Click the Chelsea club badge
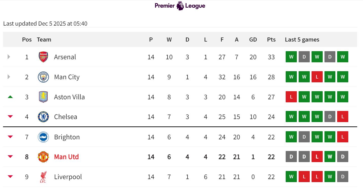This screenshot has height=192, width=363. [43, 117]
